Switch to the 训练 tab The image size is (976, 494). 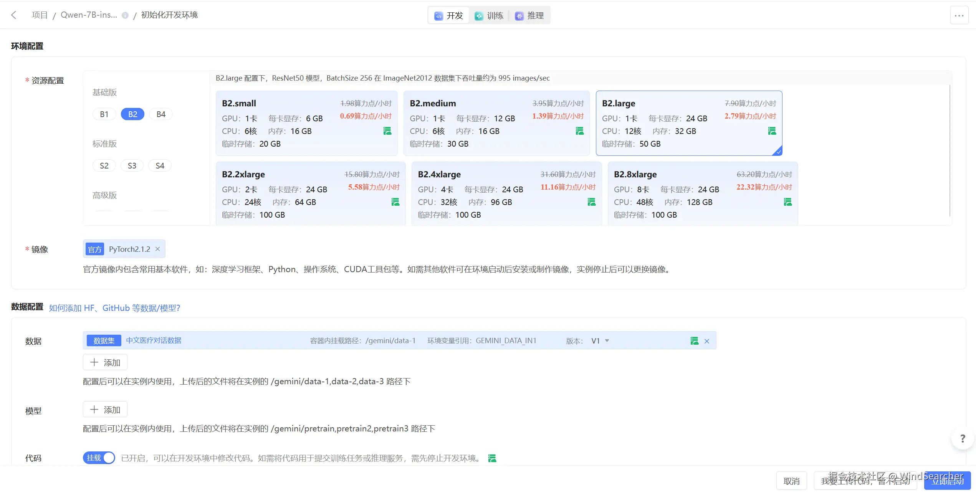tap(489, 15)
